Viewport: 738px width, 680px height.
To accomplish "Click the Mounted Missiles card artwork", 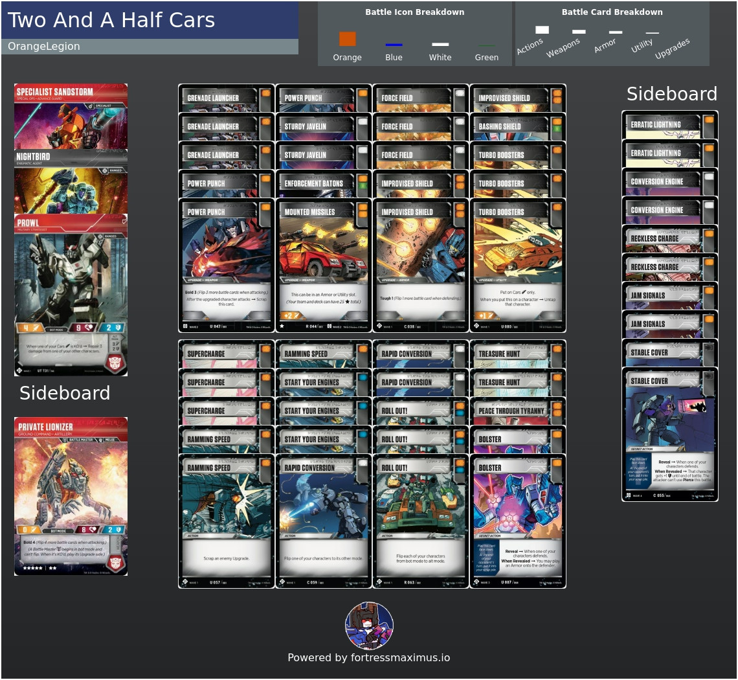I will point(323,249).
